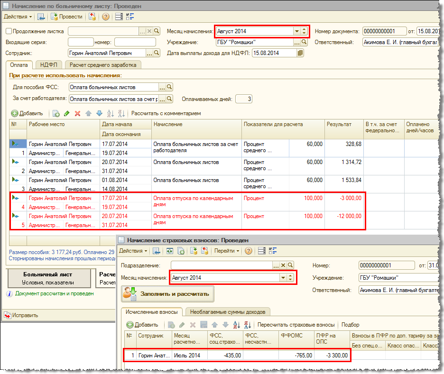The height and width of the screenshot is (374, 444).
Task: Open the Расчет среднего заработка tab
Action: 103,65
